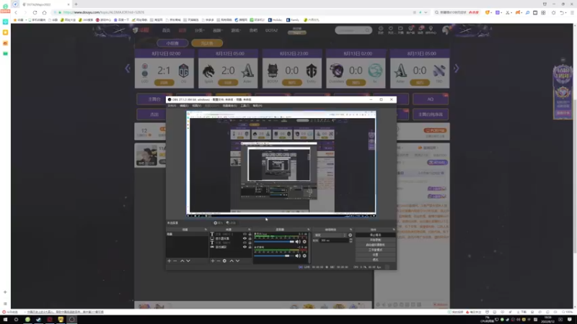Toggle visibility of display capture source

[x=245, y=238]
